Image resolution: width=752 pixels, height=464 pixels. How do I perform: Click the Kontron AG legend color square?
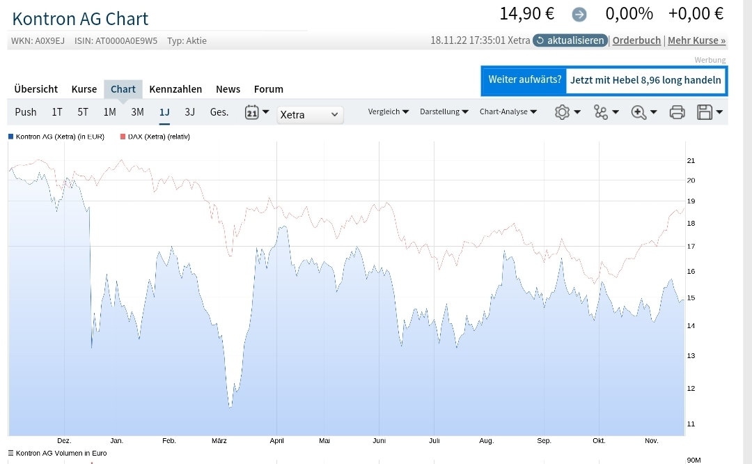[x=10, y=137]
